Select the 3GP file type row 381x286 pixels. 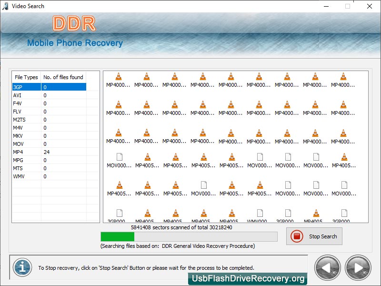click(x=50, y=87)
